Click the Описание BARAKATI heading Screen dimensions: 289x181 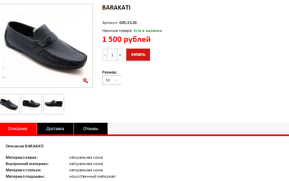[24, 146]
